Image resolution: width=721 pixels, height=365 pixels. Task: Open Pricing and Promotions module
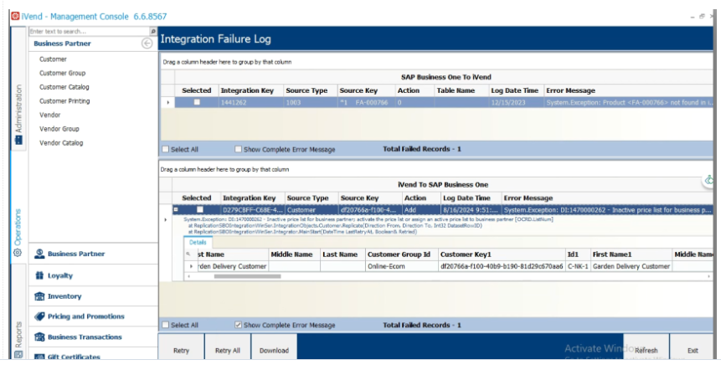click(x=93, y=316)
